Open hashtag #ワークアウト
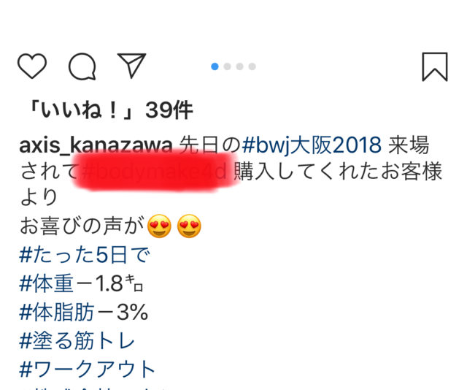 coord(88,369)
